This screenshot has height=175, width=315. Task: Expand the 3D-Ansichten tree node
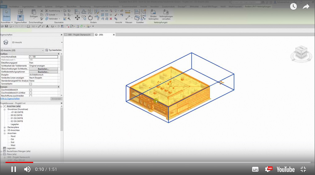[5, 130]
